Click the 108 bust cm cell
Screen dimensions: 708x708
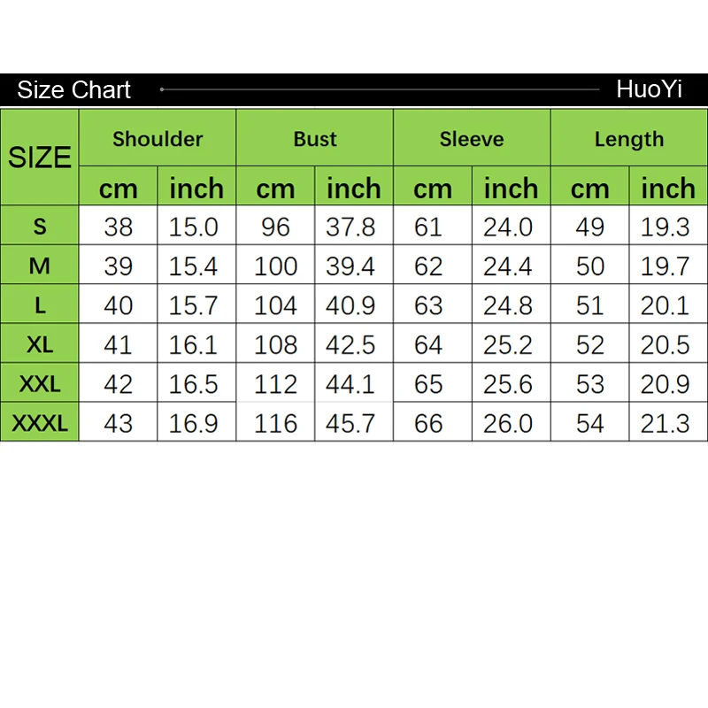point(275,345)
